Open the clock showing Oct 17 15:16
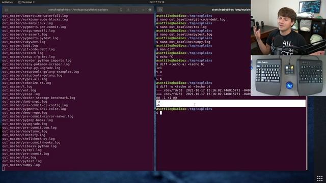Viewport: 326px width, 183px height. [157, 2]
